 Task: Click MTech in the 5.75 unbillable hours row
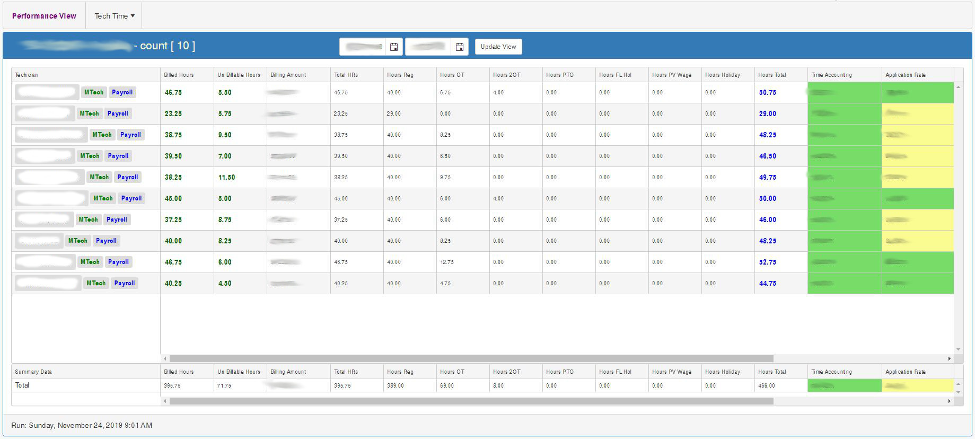tap(90, 113)
